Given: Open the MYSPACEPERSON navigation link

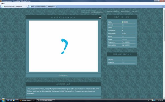Looking at the screenshot, I should [113, 11].
